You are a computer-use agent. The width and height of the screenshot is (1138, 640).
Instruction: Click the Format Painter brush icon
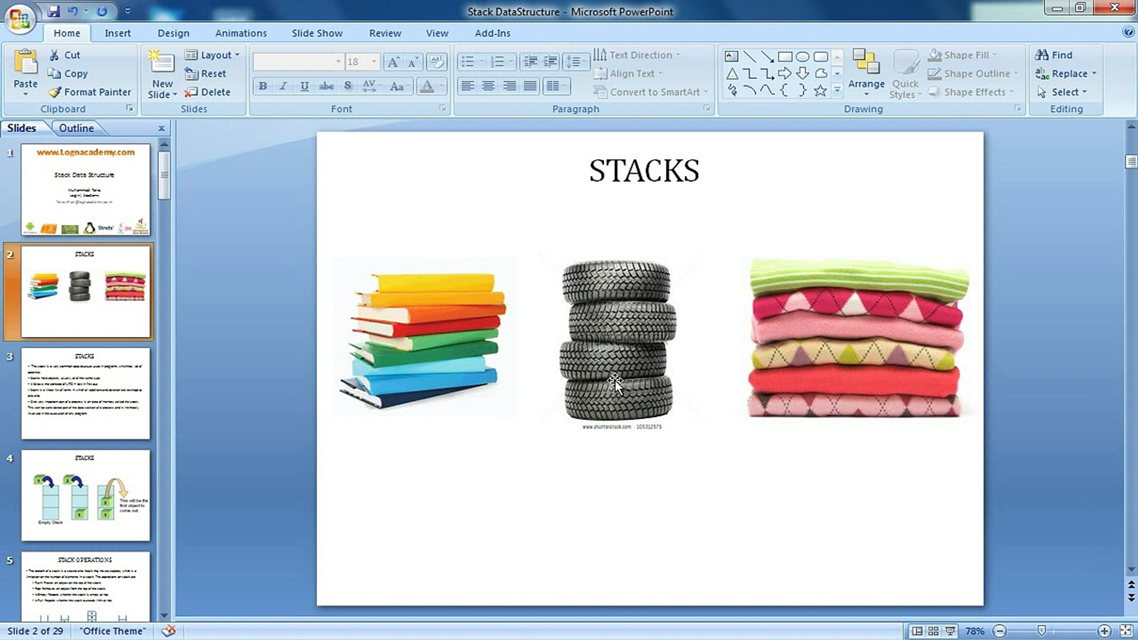55,92
